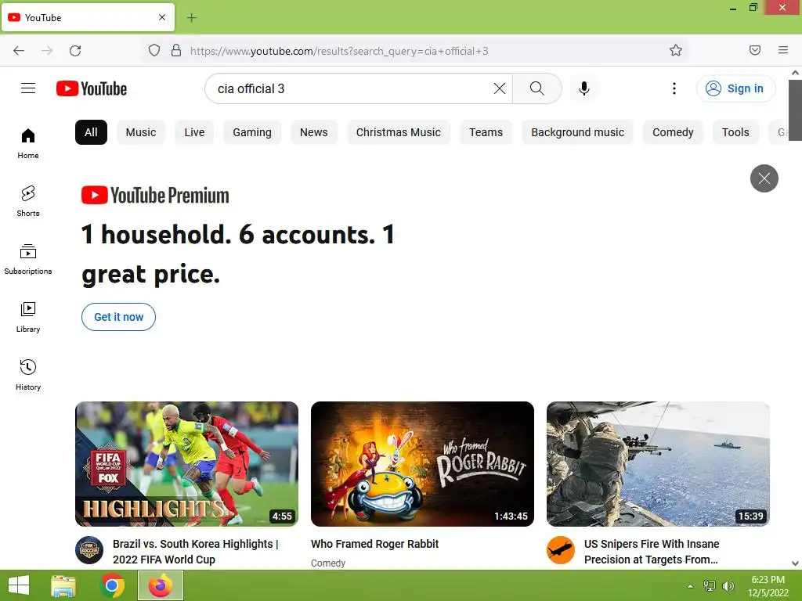
Task: Select the Gaming filter chip
Action: (252, 132)
